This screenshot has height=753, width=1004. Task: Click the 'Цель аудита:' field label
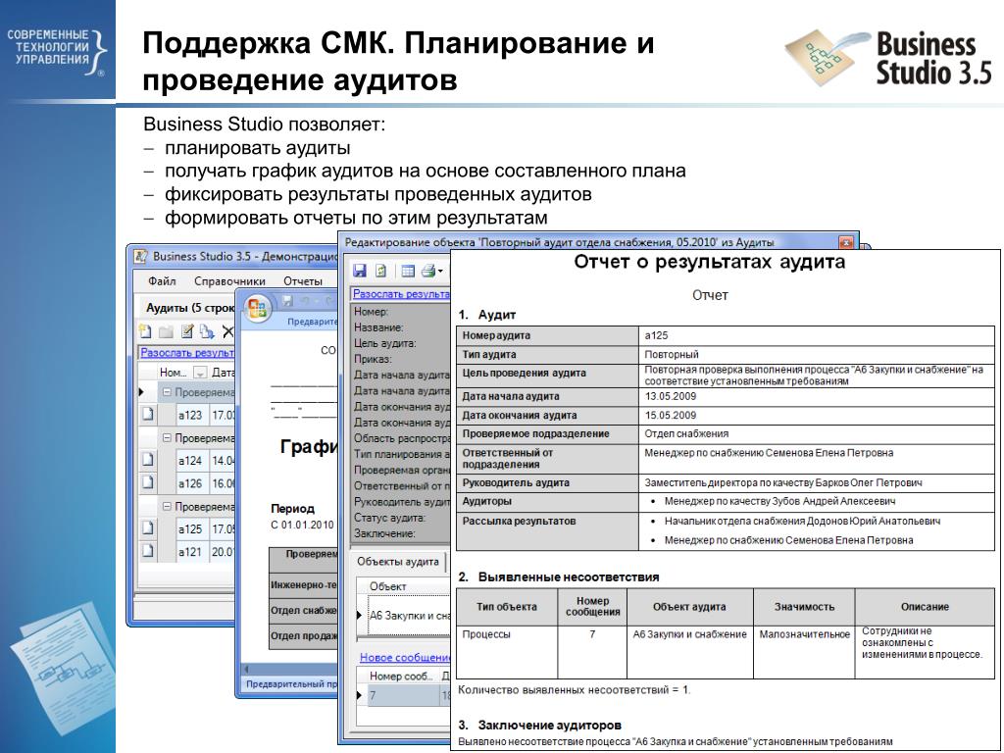pyautogui.click(x=384, y=343)
